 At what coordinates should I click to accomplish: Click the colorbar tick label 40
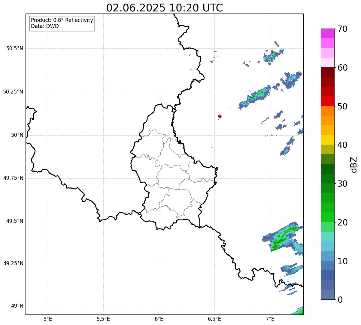click(x=343, y=145)
